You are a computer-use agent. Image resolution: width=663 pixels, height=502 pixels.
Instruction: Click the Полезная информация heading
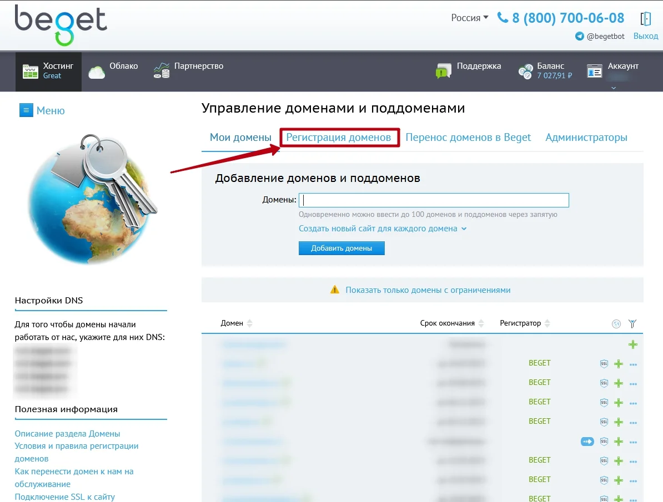click(66, 409)
